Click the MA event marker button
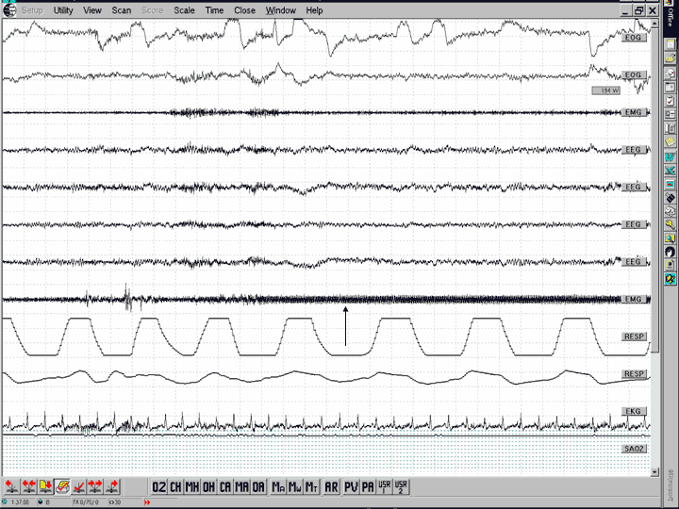679x509 pixels. click(x=241, y=486)
